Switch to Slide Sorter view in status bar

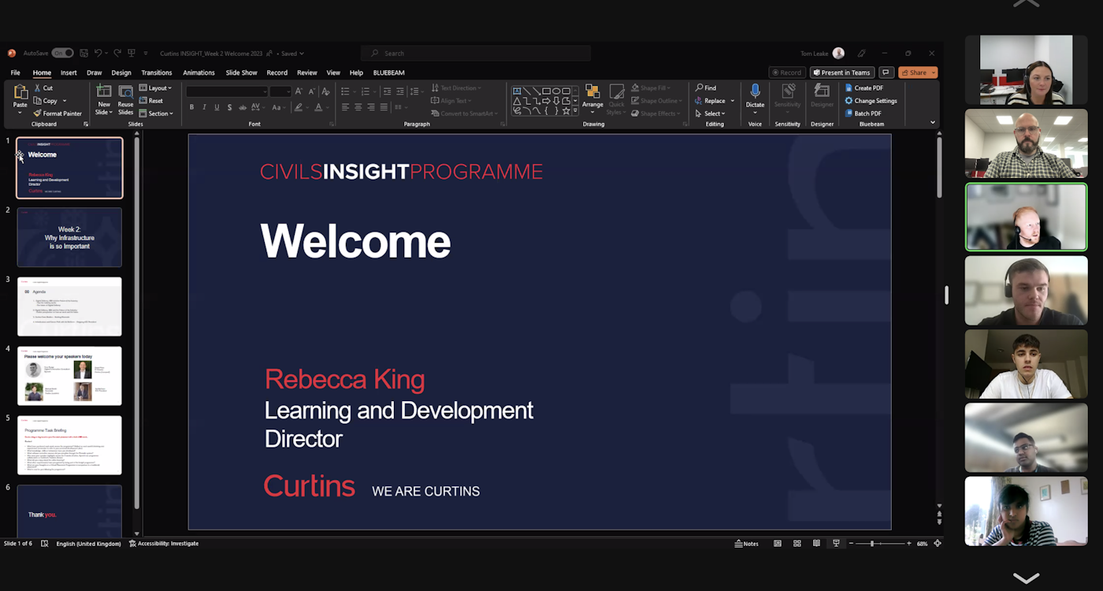(797, 544)
